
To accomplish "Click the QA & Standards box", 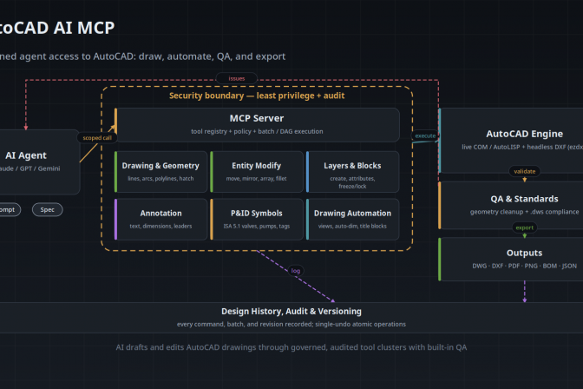I will (x=511, y=205).
